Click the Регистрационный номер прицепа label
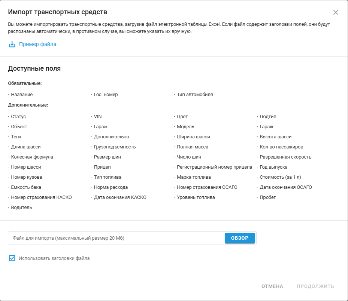Image resolution: width=348 pixels, height=301 pixels. point(214,167)
